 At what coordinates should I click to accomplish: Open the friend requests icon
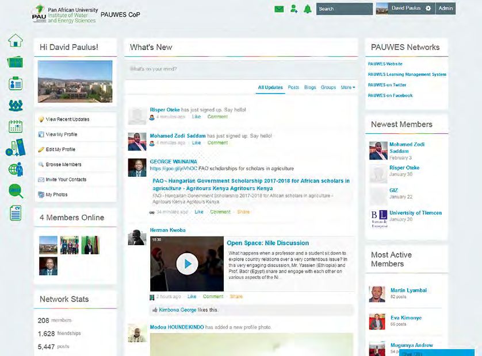(293, 9)
